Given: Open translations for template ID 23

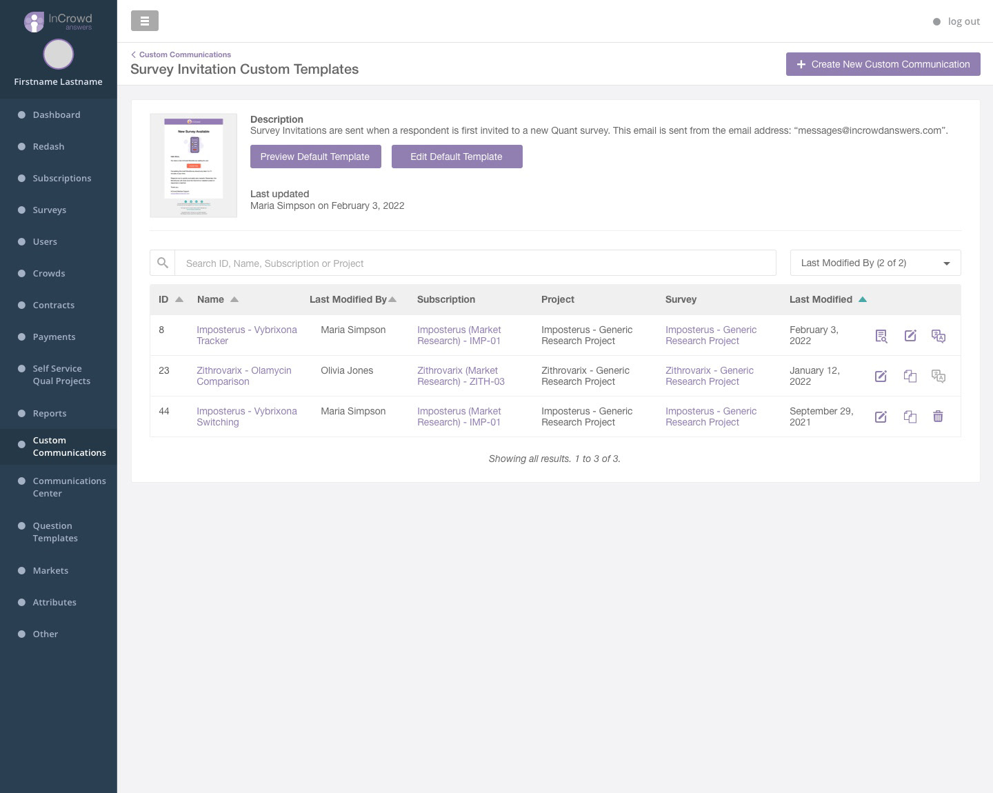Looking at the screenshot, I should [x=939, y=377].
